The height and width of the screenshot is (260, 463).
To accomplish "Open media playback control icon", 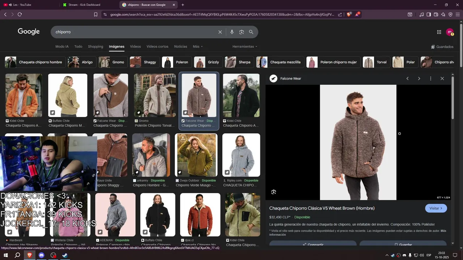I will coord(421,14).
